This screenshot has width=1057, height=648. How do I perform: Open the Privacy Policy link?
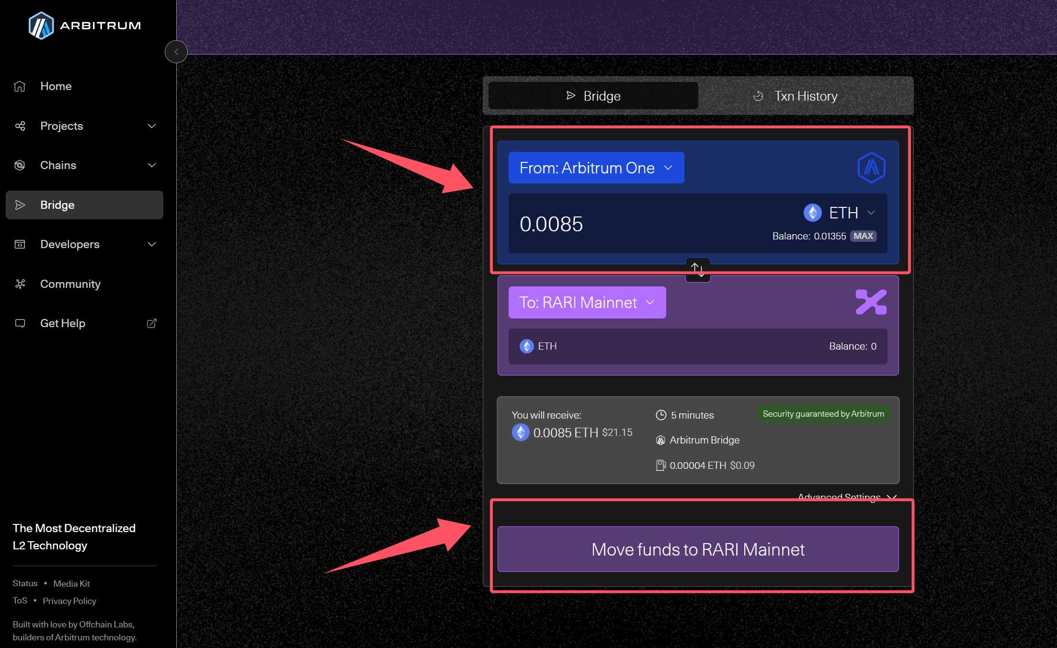coord(69,601)
